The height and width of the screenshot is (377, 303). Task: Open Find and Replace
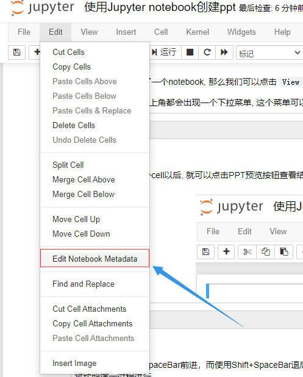pyautogui.click(x=95, y=284)
